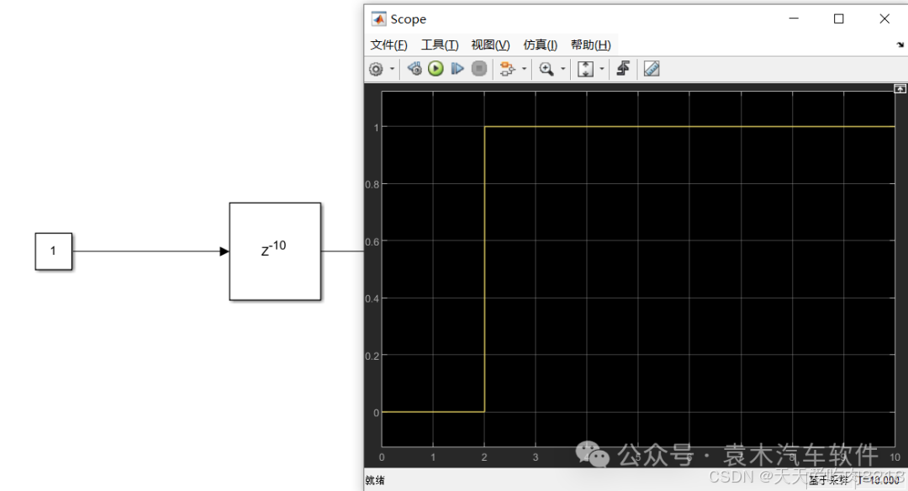This screenshot has width=908, height=491.
Task: Select the z^-10 delay block
Action: [275, 251]
